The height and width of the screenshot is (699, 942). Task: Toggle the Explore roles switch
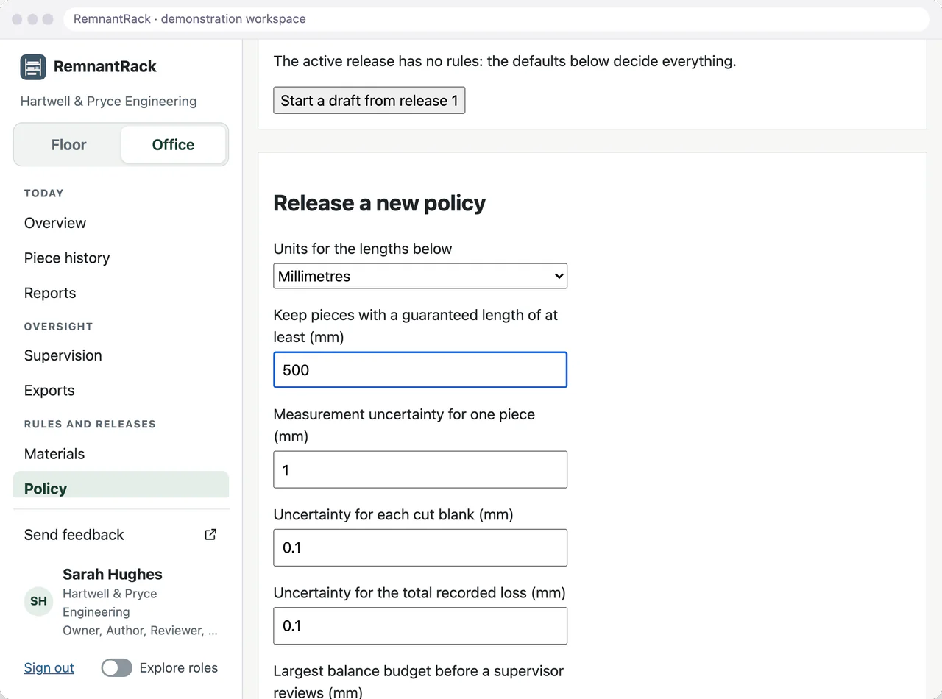[x=117, y=667]
